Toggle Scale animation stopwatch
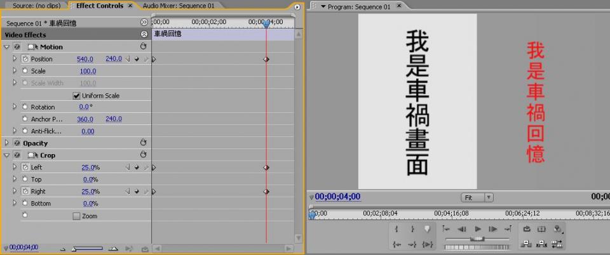 click(x=25, y=71)
